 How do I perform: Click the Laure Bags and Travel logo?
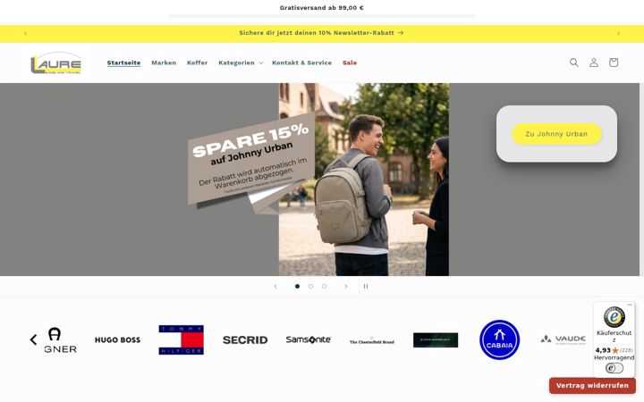click(55, 63)
